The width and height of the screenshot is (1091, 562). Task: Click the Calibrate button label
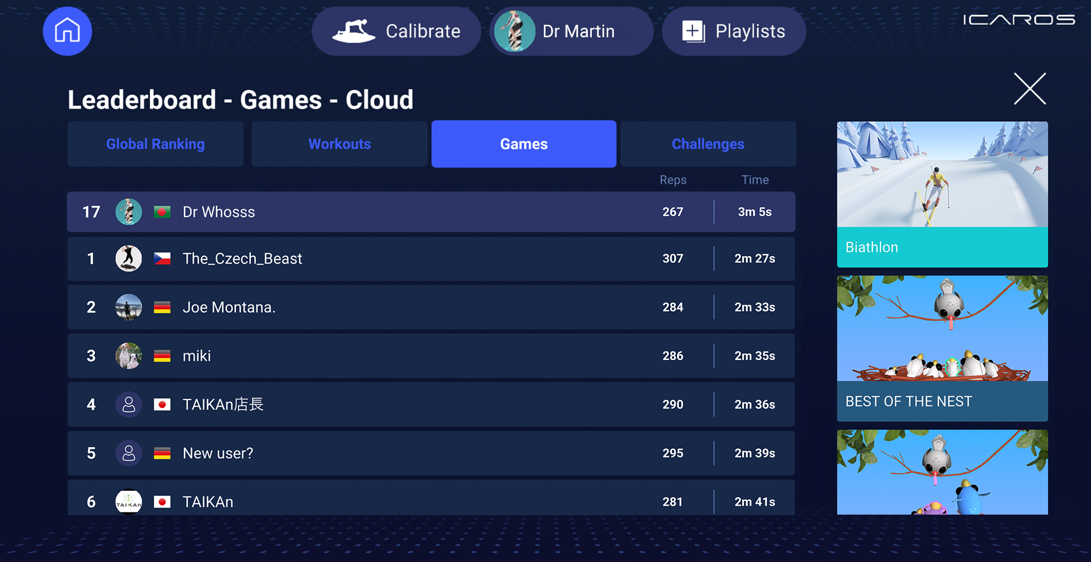click(x=423, y=31)
